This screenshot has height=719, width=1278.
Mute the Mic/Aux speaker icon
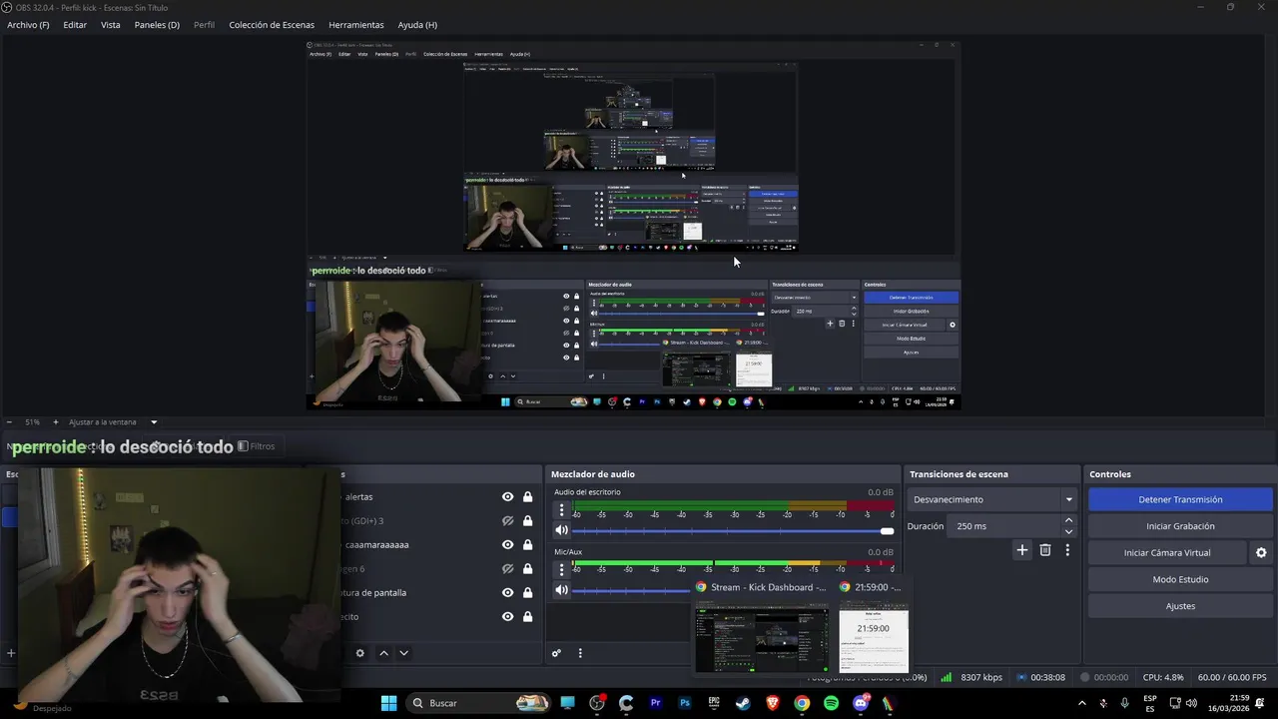pyautogui.click(x=562, y=590)
